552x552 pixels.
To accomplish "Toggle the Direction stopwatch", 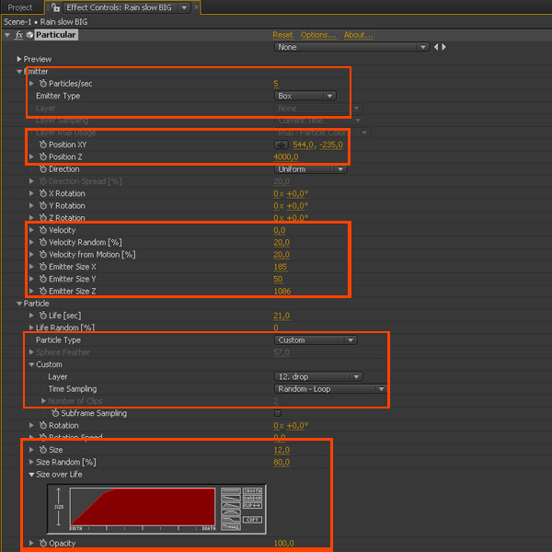I will point(43,169).
